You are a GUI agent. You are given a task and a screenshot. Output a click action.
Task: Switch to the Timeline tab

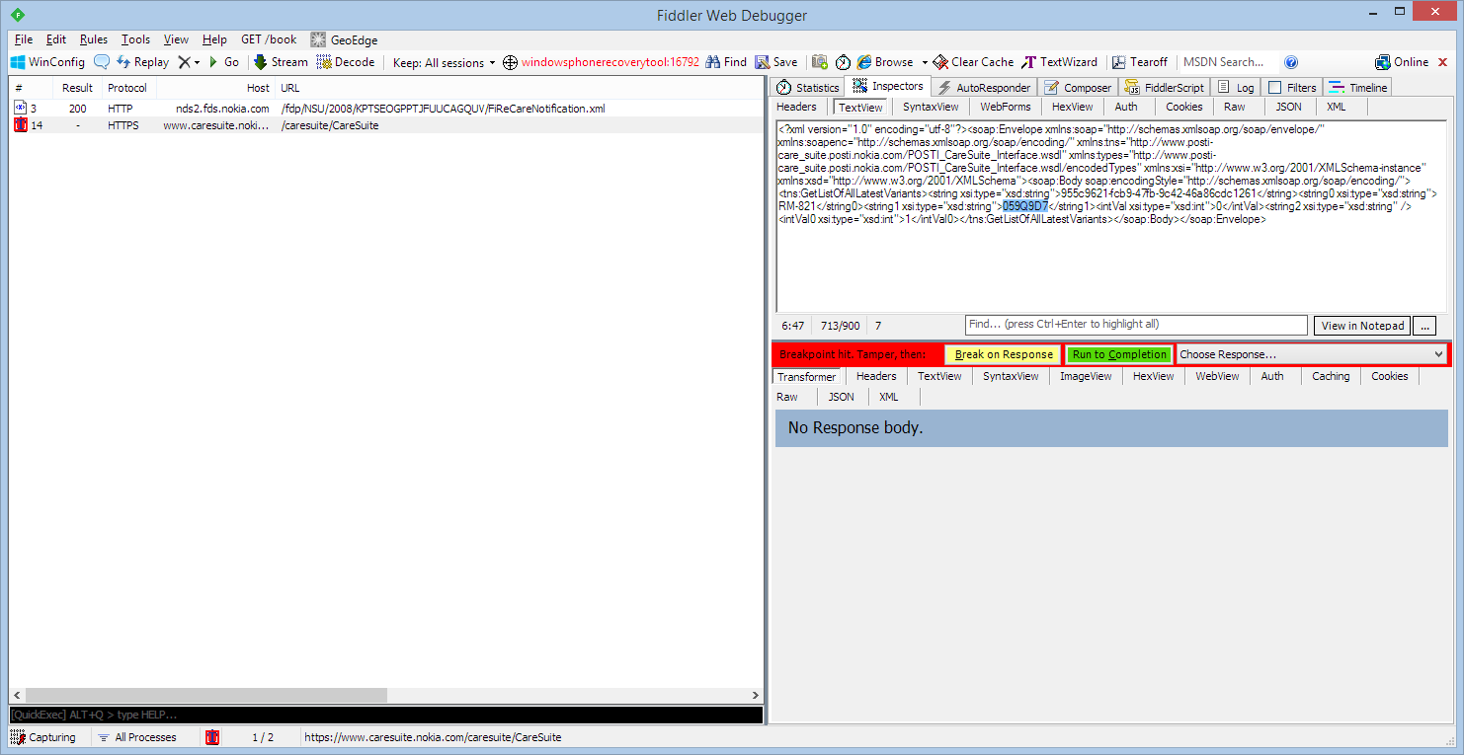point(1358,88)
